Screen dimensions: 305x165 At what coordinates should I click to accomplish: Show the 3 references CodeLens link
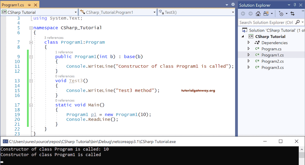pyautogui.click(x=54, y=38)
